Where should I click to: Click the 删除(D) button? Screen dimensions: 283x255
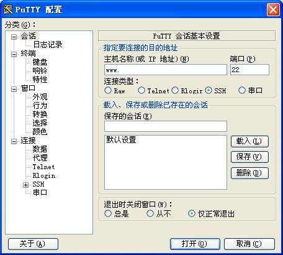coord(249,173)
